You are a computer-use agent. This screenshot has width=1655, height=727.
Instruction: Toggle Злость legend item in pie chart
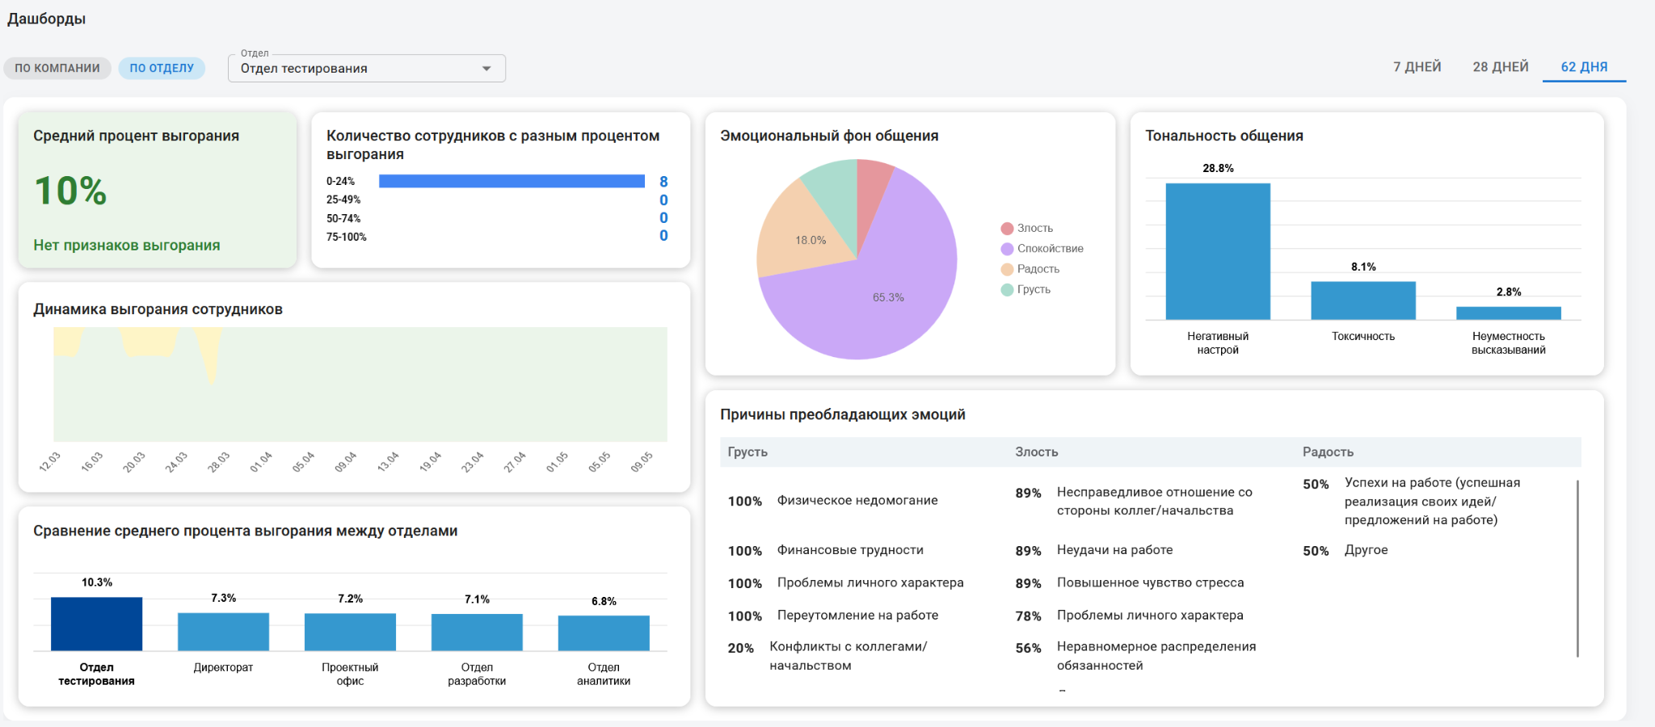coord(1027,229)
